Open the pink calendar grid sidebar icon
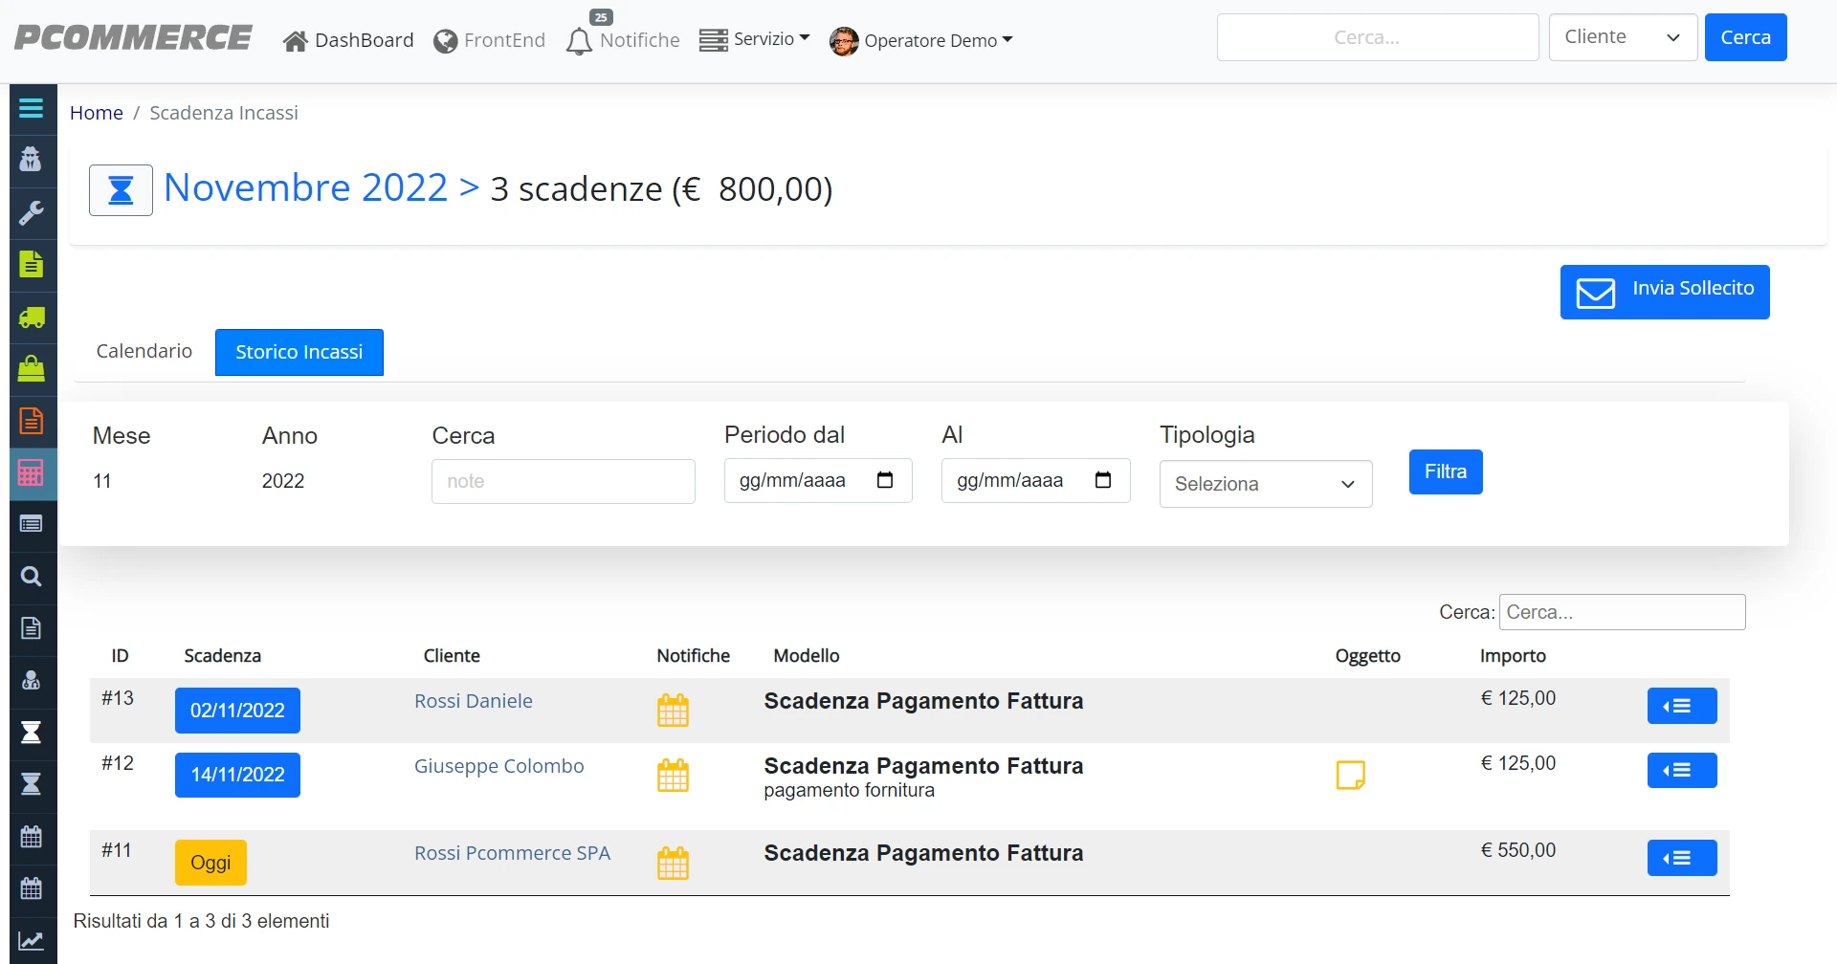This screenshot has height=964, width=1837. [x=31, y=472]
